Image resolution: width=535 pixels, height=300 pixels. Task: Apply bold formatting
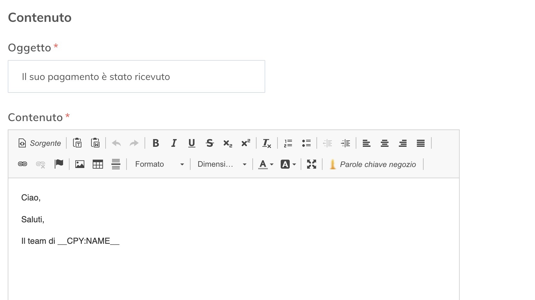(x=156, y=143)
